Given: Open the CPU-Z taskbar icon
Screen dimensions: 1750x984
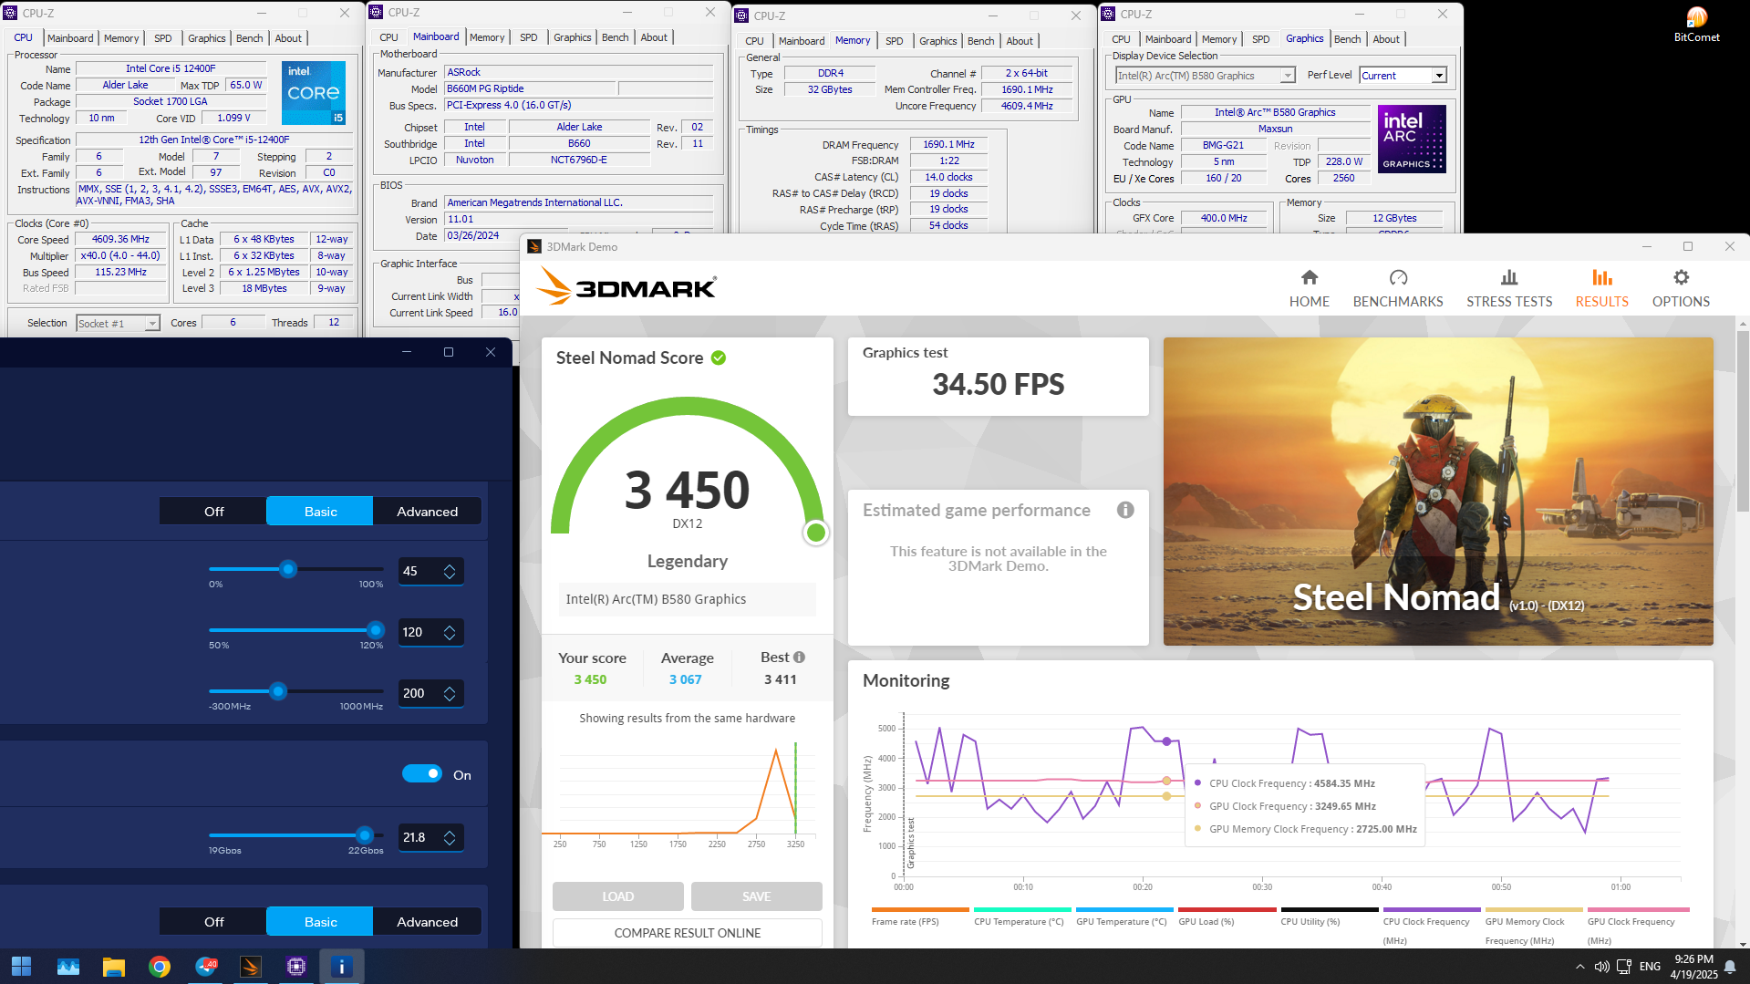Looking at the screenshot, I should click(296, 966).
